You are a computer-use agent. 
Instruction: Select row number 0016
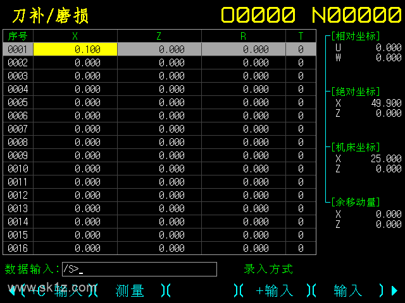[x=18, y=248]
